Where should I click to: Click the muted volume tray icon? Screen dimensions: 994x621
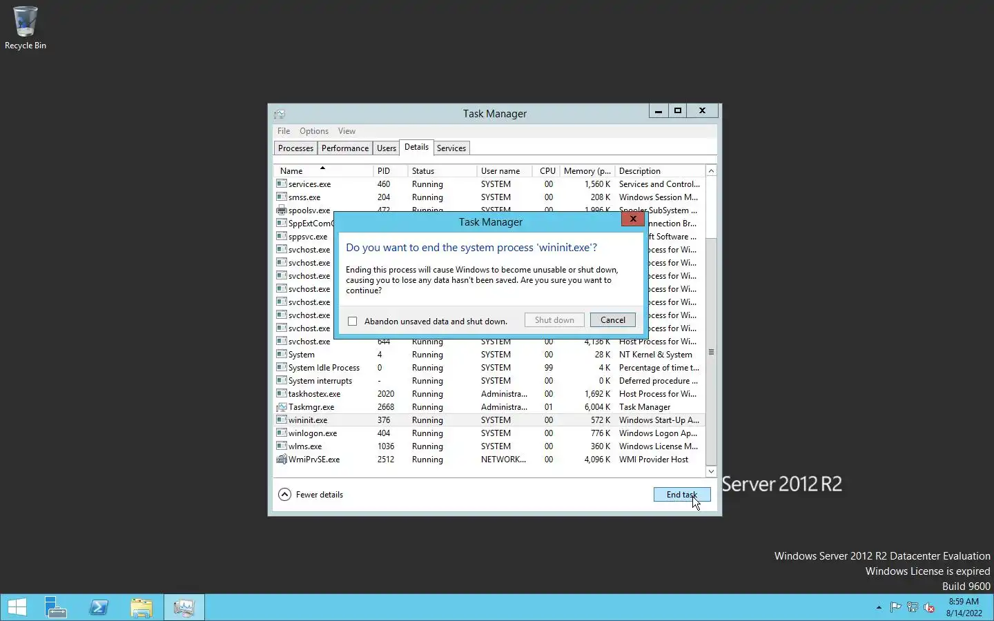pos(929,608)
